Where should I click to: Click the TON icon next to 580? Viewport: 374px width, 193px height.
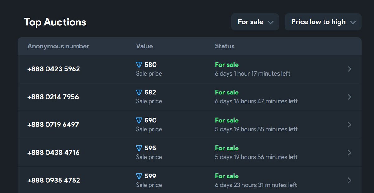(139, 65)
